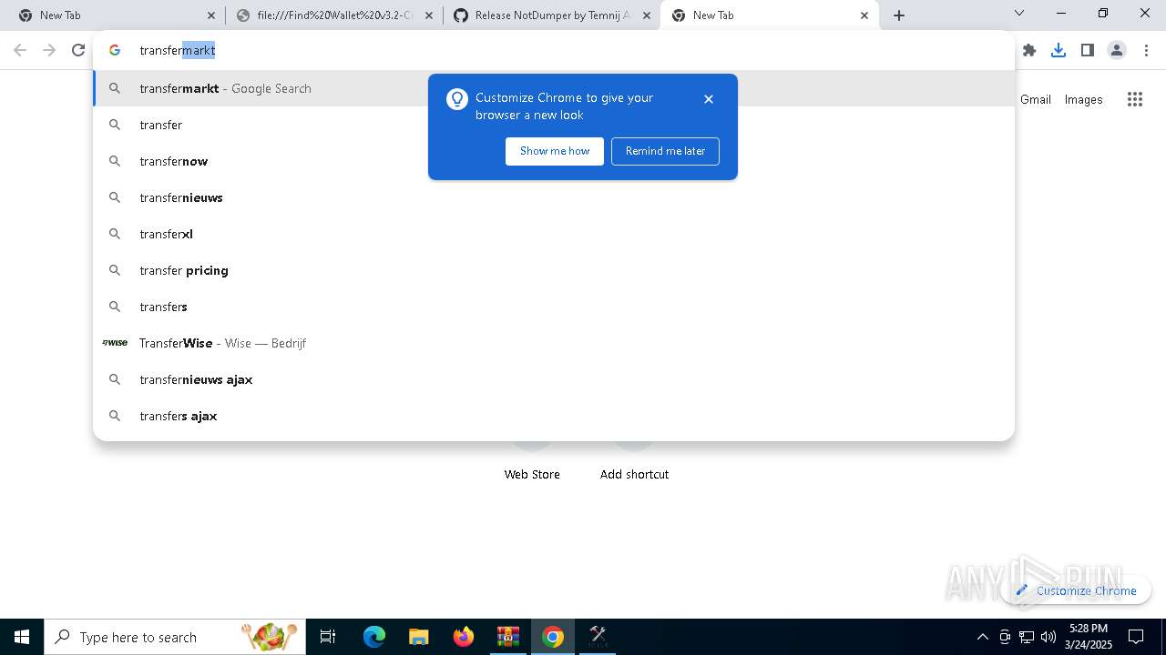This screenshot has height=655, width=1166.
Task: Click the address bar containing transfermarkt
Action: point(554,51)
